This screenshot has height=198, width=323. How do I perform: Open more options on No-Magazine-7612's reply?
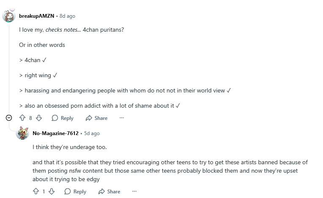click(134, 192)
